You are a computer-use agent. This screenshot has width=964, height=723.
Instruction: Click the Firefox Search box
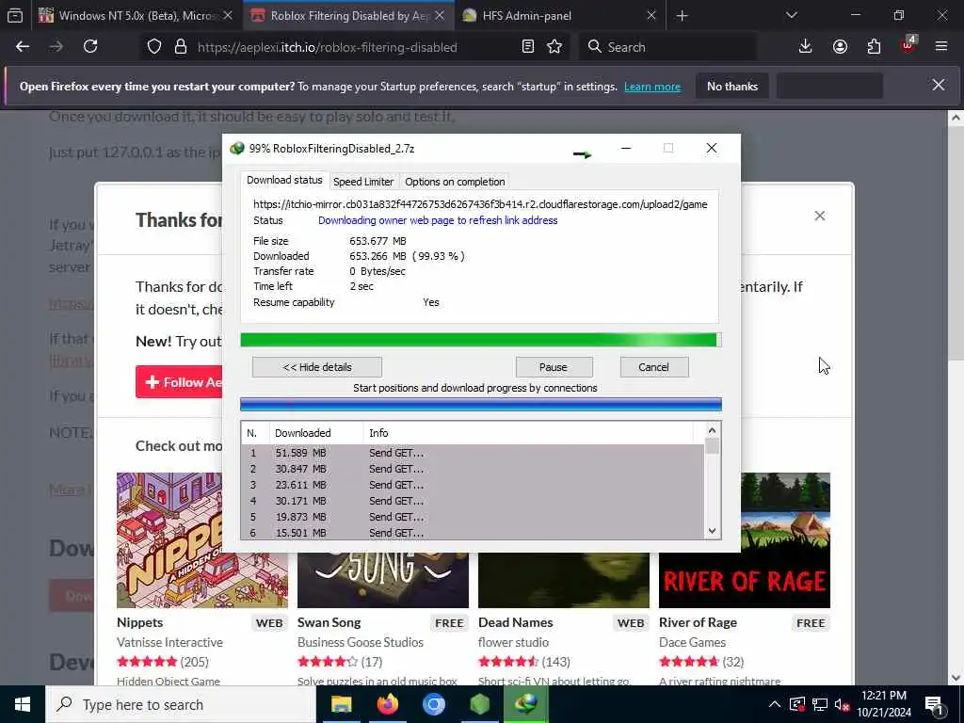pos(667,47)
